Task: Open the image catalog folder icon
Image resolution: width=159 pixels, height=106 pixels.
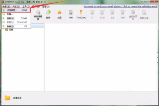Action: pos(7,98)
